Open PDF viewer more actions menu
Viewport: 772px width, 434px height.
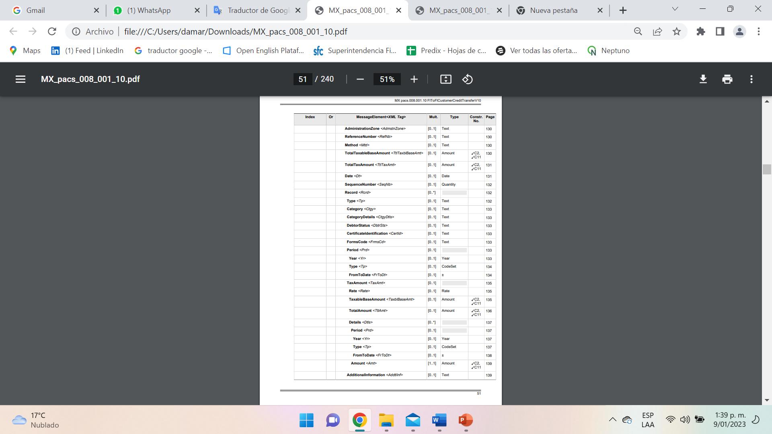tap(751, 79)
